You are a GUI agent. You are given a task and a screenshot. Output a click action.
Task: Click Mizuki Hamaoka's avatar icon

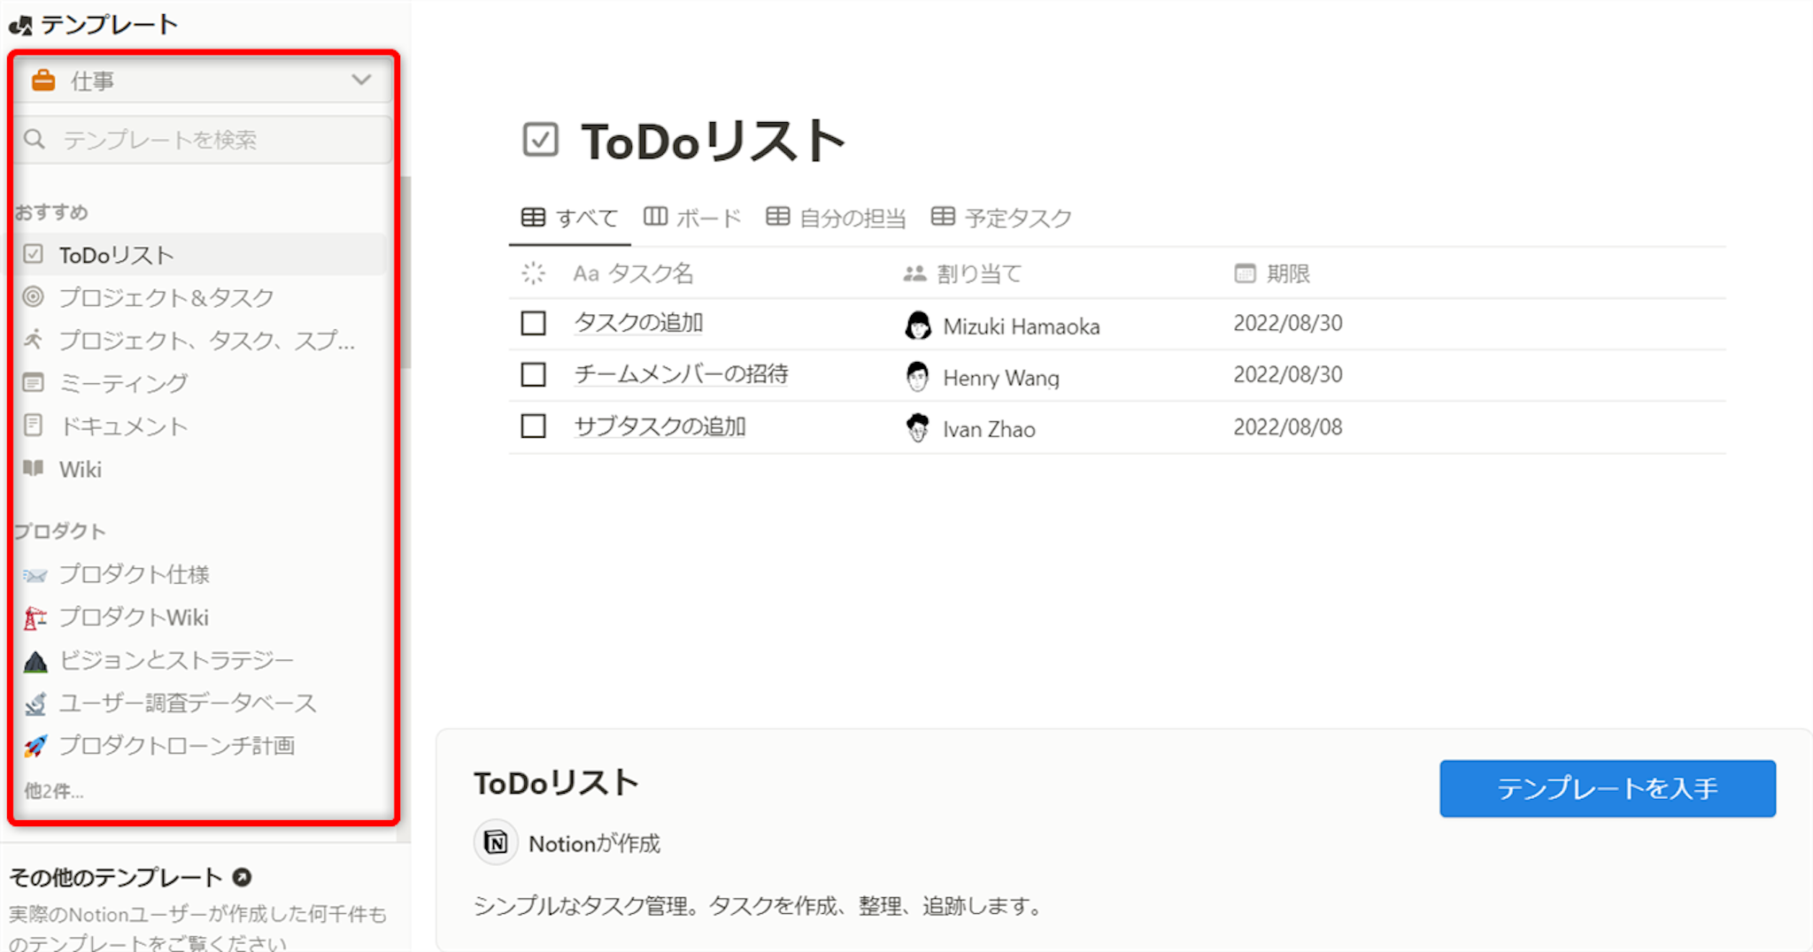[x=918, y=326]
